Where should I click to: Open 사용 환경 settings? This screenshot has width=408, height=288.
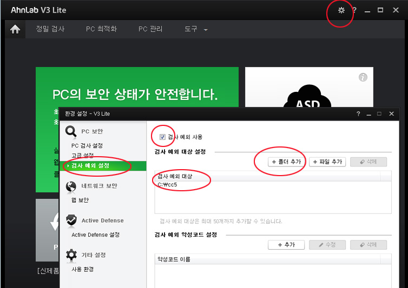pos(82,269)
